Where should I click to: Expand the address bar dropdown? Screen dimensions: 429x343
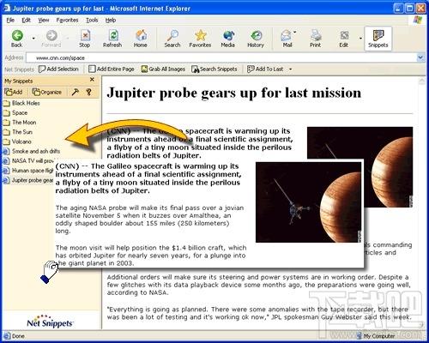(420, 57)
